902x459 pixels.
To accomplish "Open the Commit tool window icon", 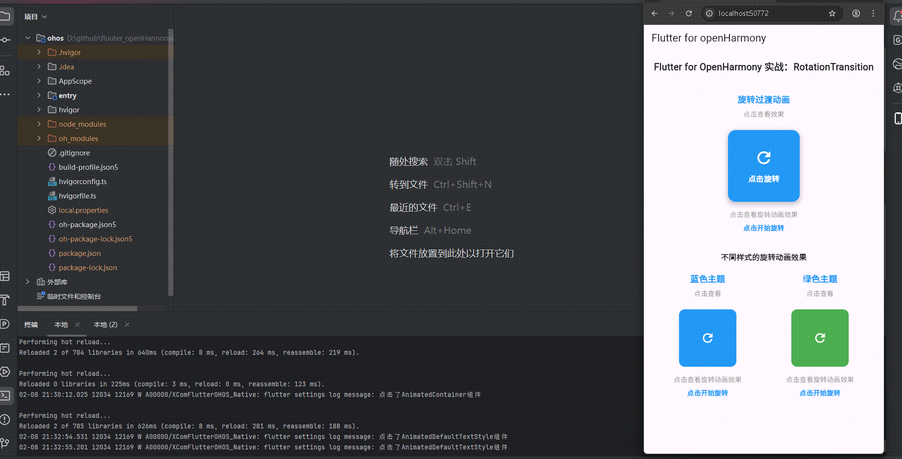I will point(5,40).
